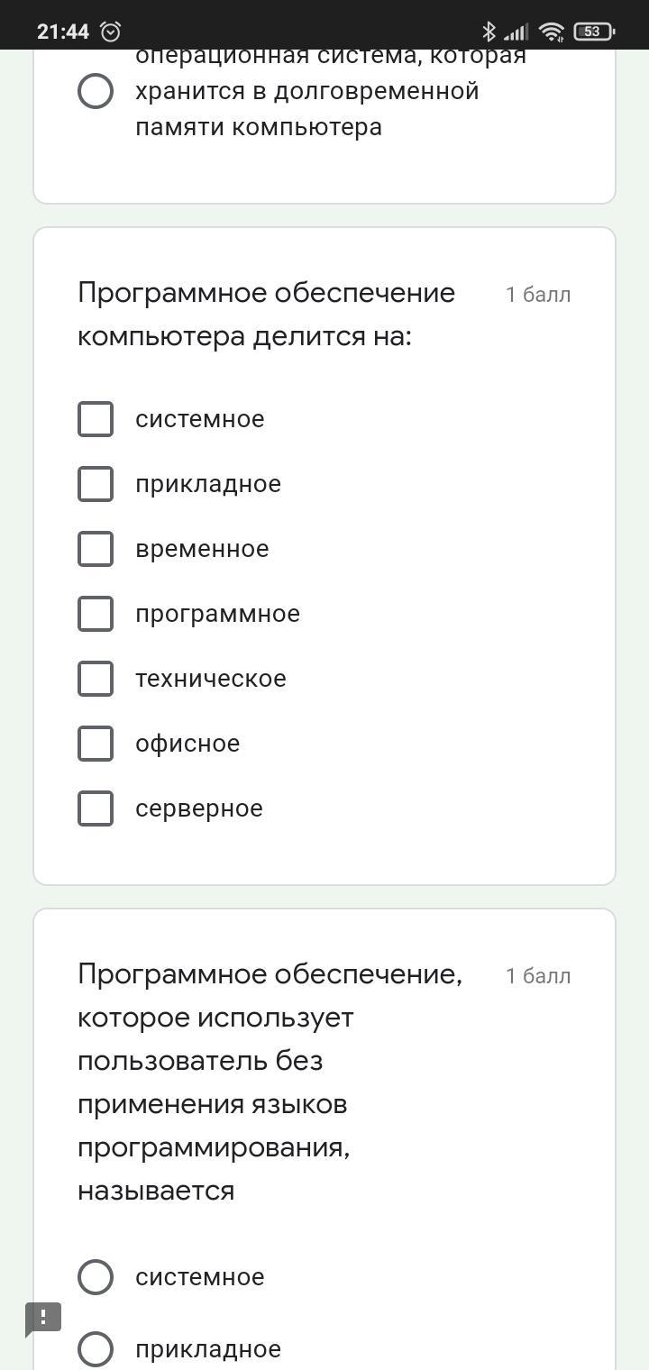
Task: Tap the «офисное» option label text
Action: (x=187, y=744)
